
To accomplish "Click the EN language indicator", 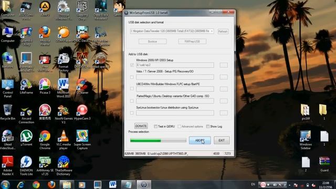I will tap(253, 184).
